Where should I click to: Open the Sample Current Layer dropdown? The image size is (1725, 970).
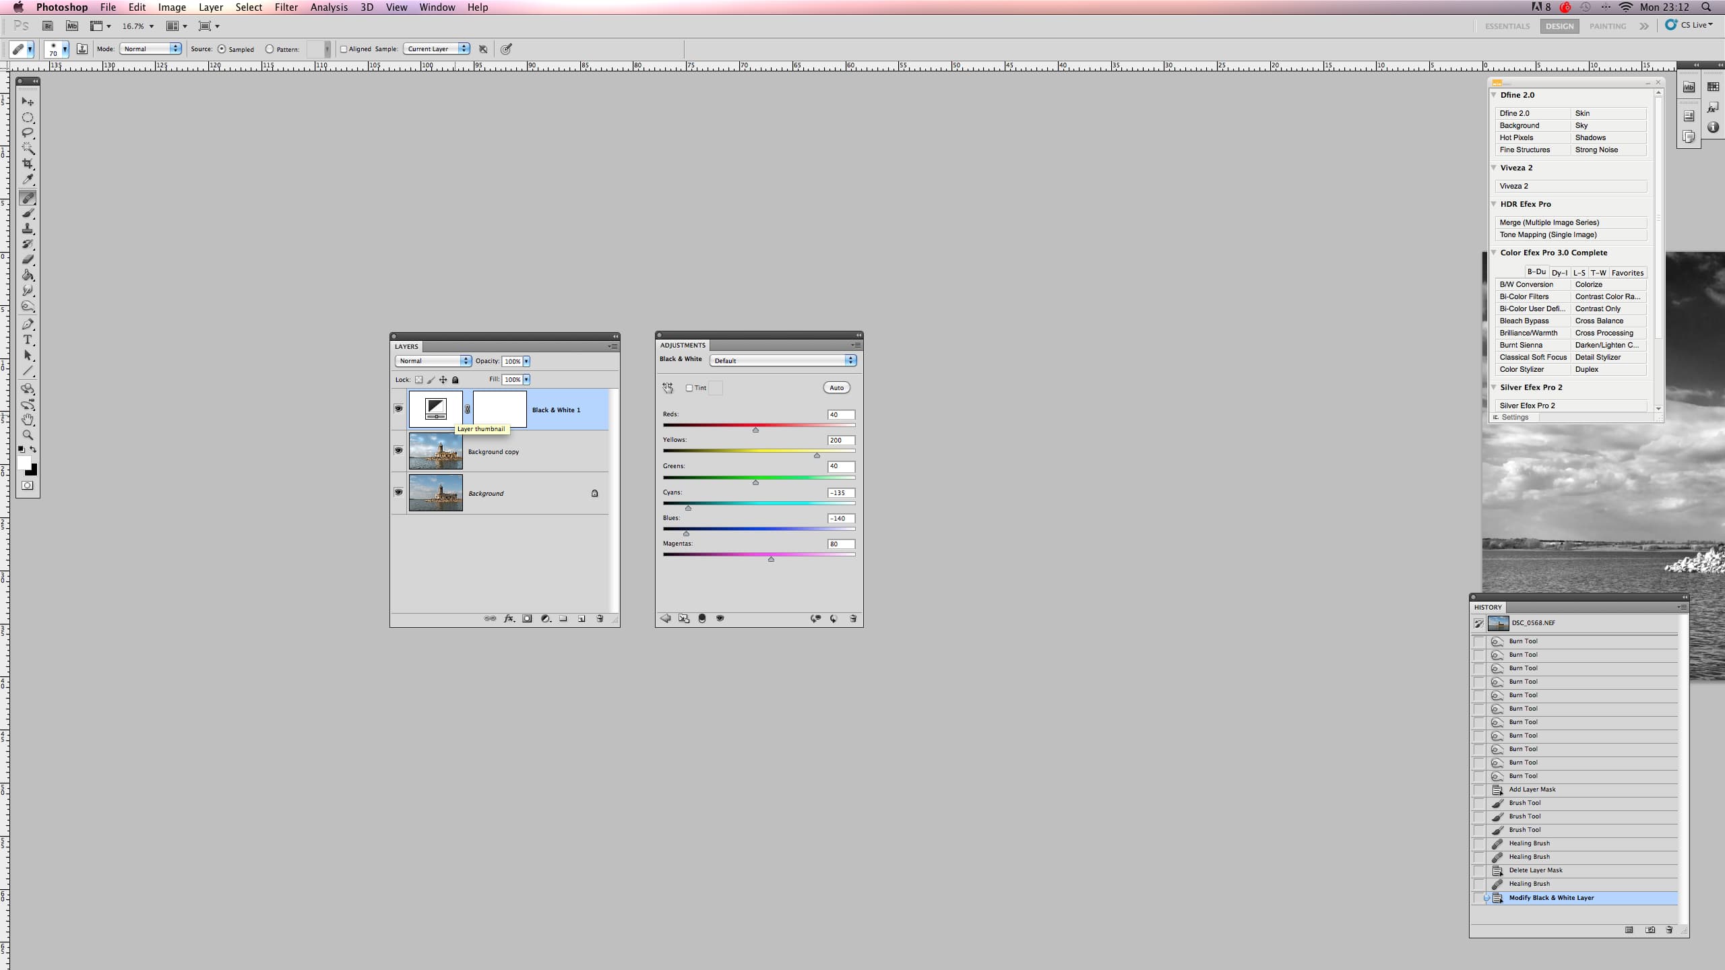tap(437, 48)
